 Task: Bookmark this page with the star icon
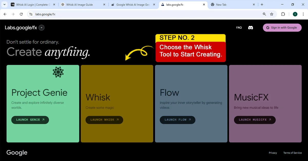272,14
